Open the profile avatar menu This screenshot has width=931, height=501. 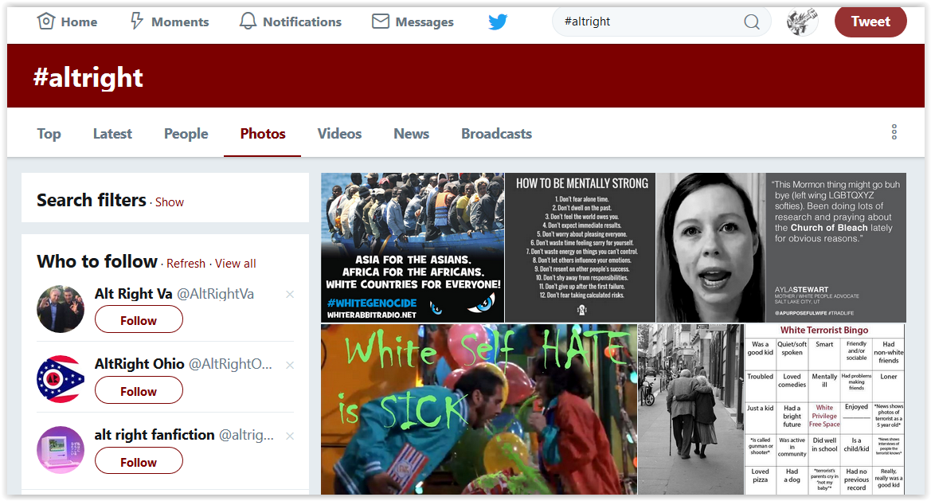[x=802, y=22]
